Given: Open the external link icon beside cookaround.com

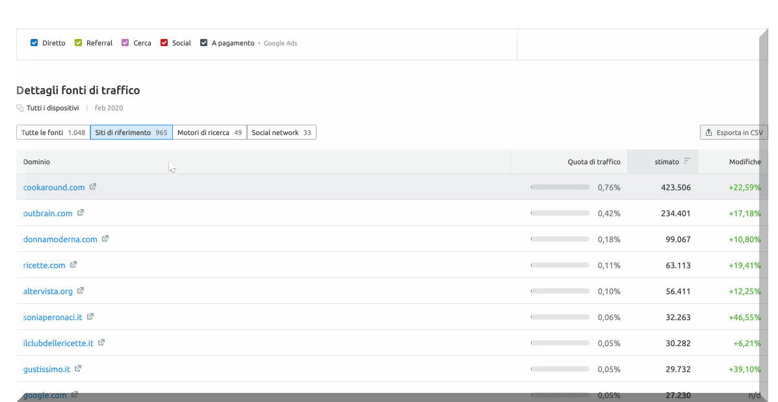Looking at the screenshot, I should (93, 187).
